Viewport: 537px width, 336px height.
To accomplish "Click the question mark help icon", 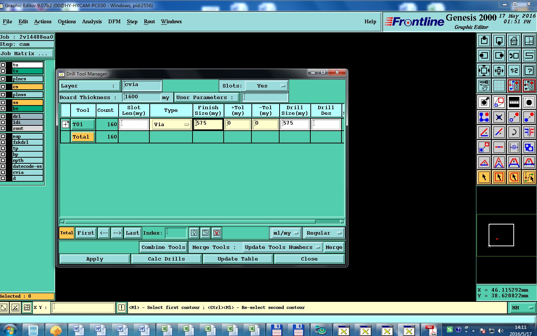I will click(529, 71).
